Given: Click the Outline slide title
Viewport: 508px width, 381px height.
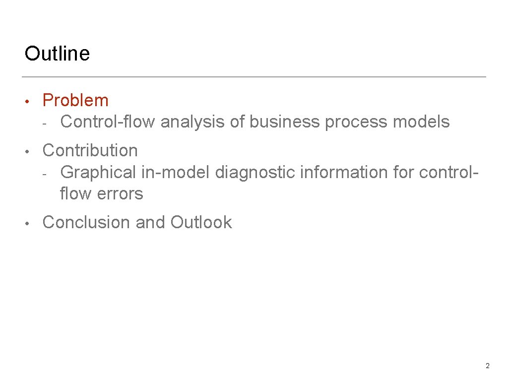Looking at the screenshot, I should [x=57, y=54].
